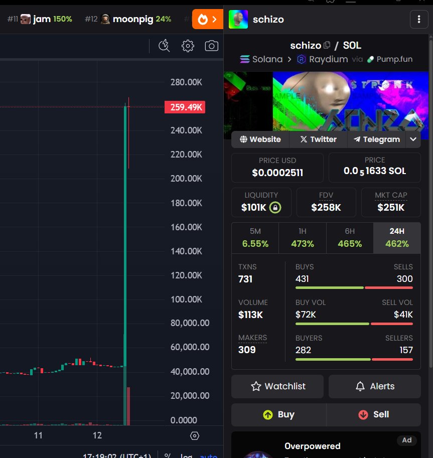The image size is (433, 458).
Task: Select the 6H timeframe tab
Action: [x=350, y=238]
